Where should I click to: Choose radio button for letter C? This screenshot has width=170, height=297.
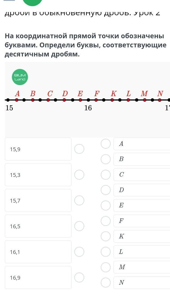click(106, 174)
